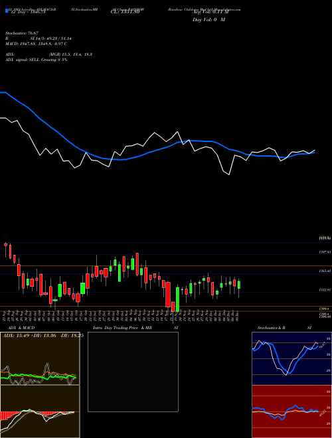Click the 'Intra Day Trading Price & MR' title
The width and height of the screenshot is (332, 438).
122,328
